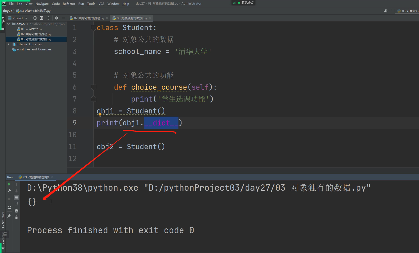Collapse the day27 folder node

(9, 24)
